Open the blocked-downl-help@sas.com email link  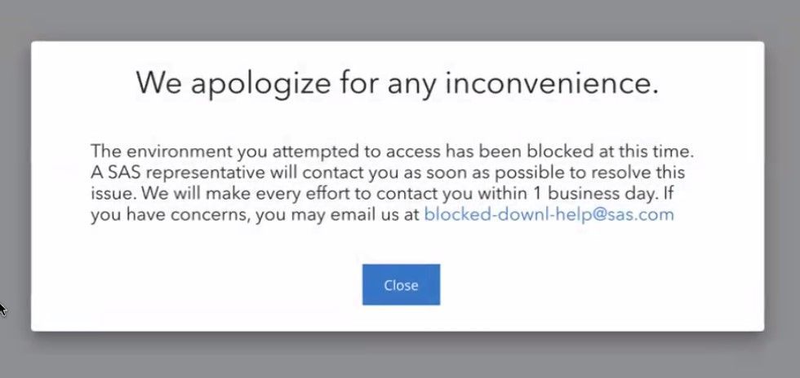(x=549, y=215)
